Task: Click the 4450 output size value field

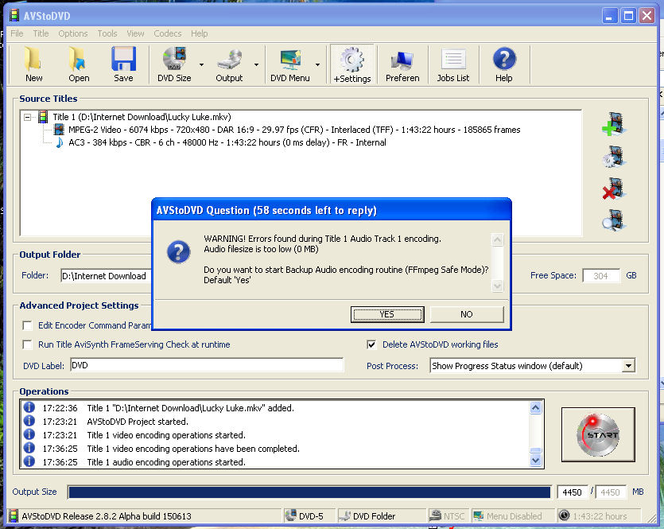Action: click(x=572, y=492)
